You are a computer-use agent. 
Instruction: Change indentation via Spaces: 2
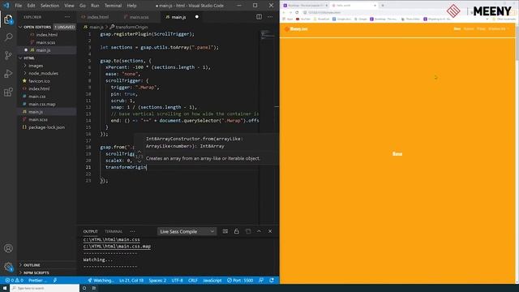[157, 281]
